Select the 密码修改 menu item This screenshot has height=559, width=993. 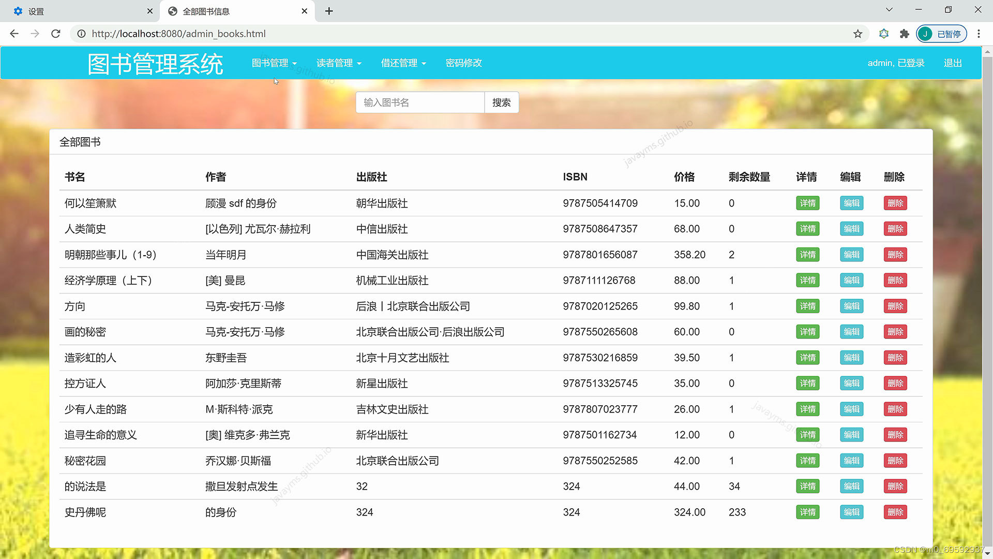coord(463,63)
